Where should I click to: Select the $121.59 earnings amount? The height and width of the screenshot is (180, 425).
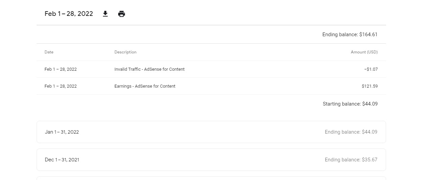[x=369, y=86]
